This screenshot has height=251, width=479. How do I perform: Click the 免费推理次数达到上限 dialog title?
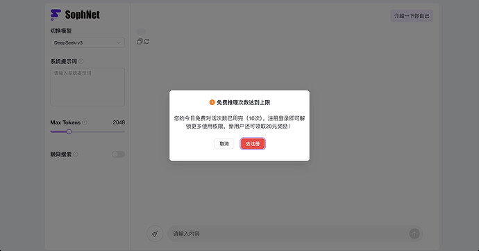coord(244,102)
